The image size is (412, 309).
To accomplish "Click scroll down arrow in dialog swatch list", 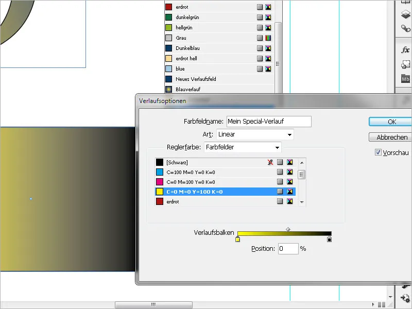I will tap(302, 202).
